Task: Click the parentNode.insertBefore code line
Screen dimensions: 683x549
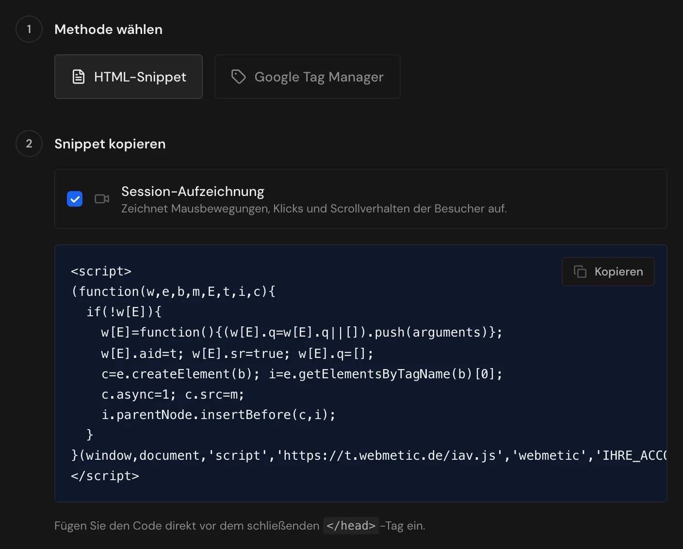Action: coord(218,415)
